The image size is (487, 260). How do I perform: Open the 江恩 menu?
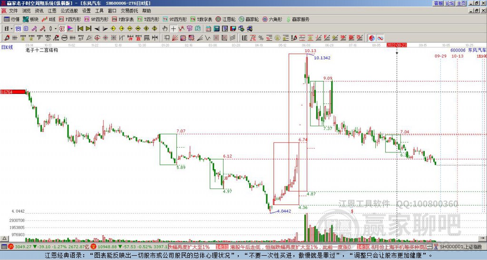52,11
